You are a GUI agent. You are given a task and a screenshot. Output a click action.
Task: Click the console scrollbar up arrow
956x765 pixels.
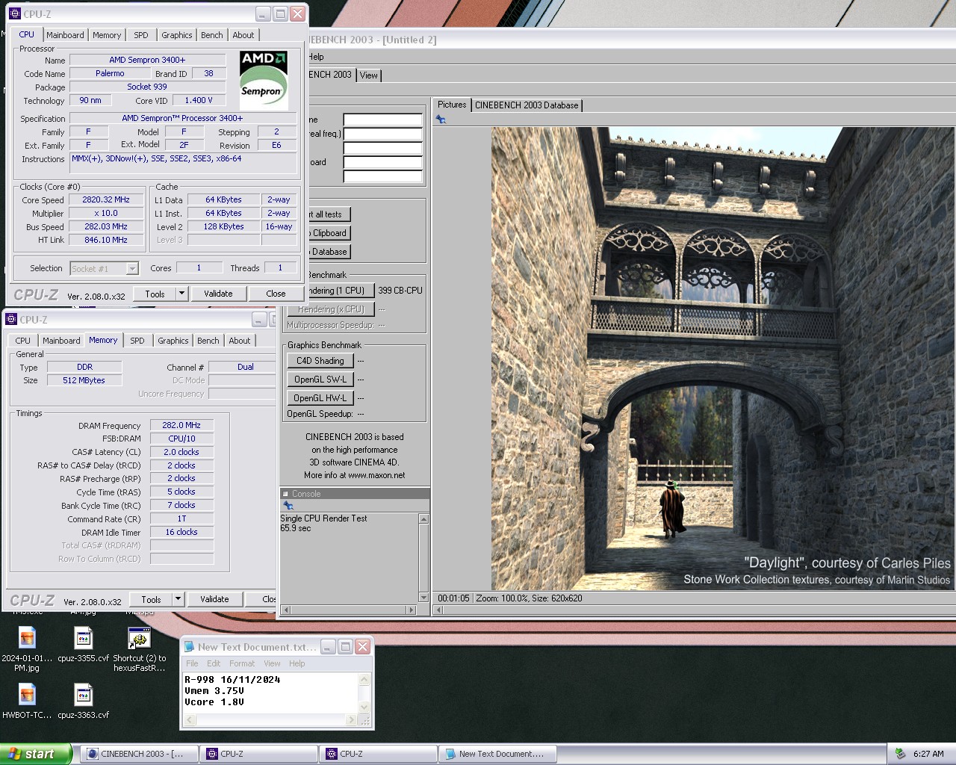424,519
